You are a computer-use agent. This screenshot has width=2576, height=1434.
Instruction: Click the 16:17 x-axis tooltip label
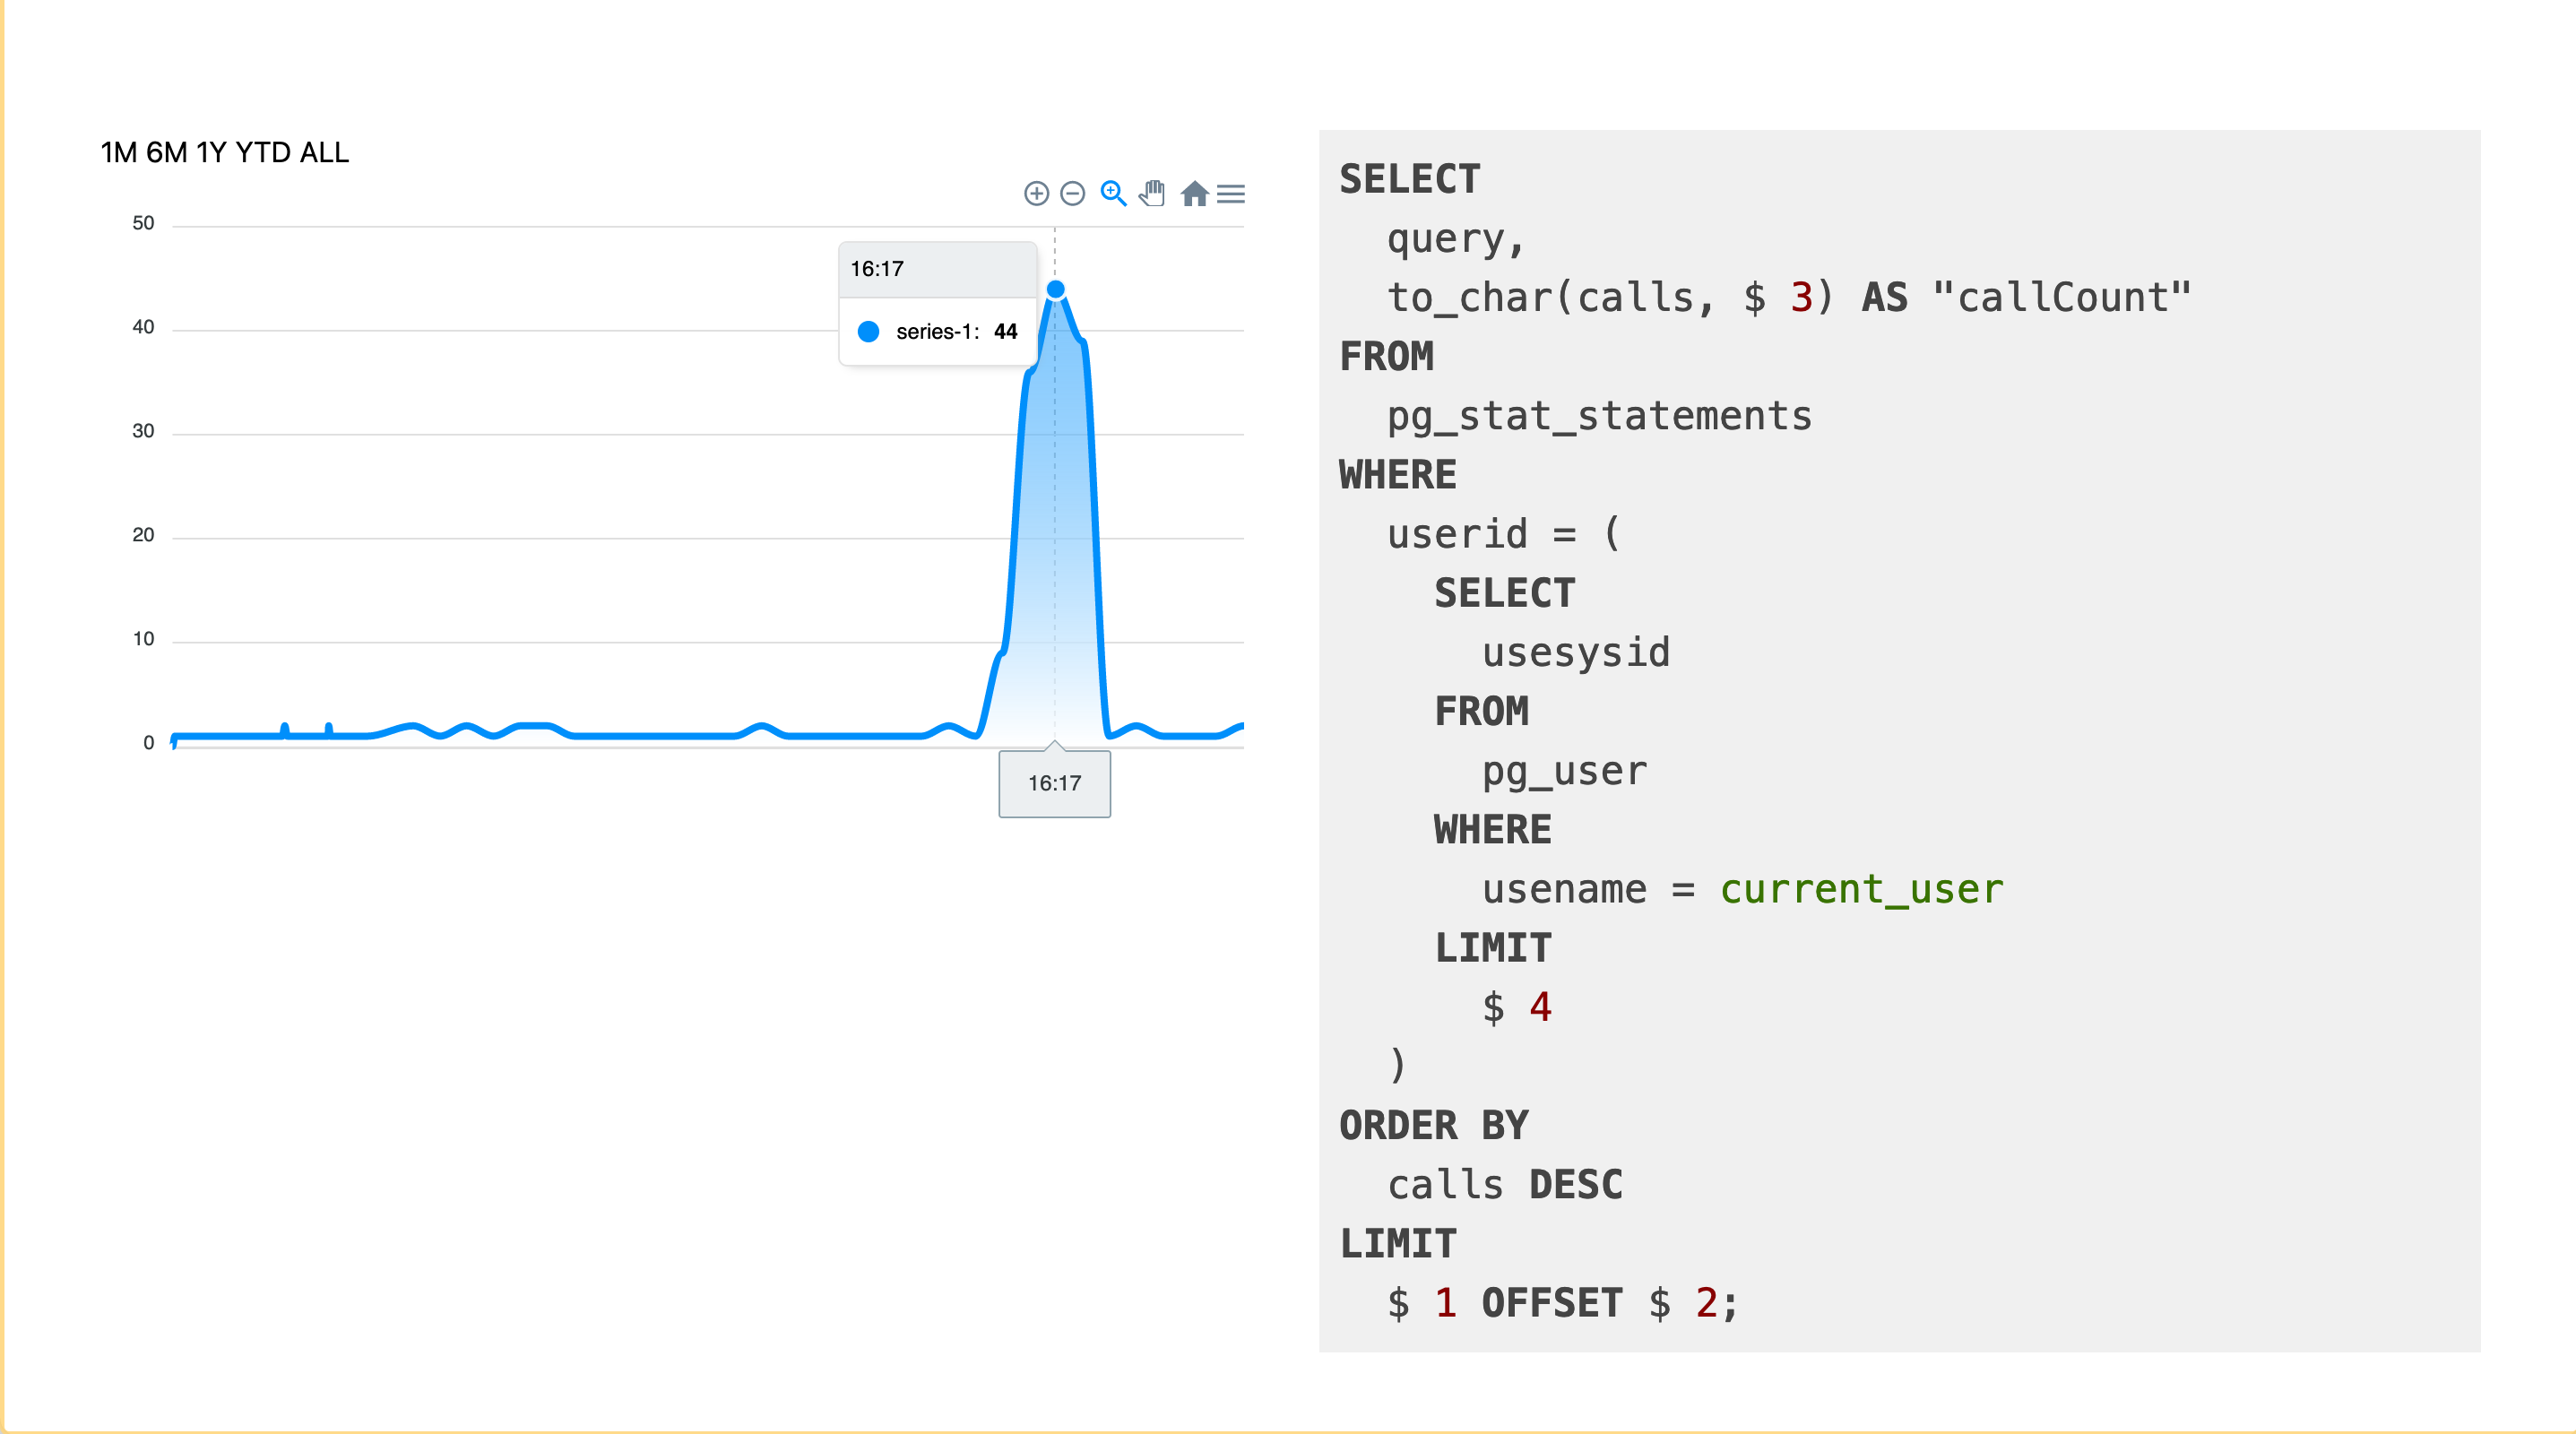click(x=1054, y=783)
